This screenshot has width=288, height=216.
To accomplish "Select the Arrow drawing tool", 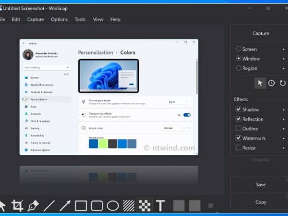I will coord(65,206).
